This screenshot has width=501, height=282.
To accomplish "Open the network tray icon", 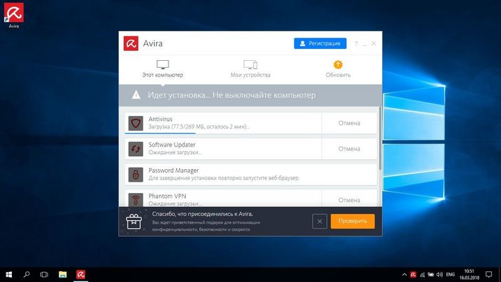I will coord(422,274).
